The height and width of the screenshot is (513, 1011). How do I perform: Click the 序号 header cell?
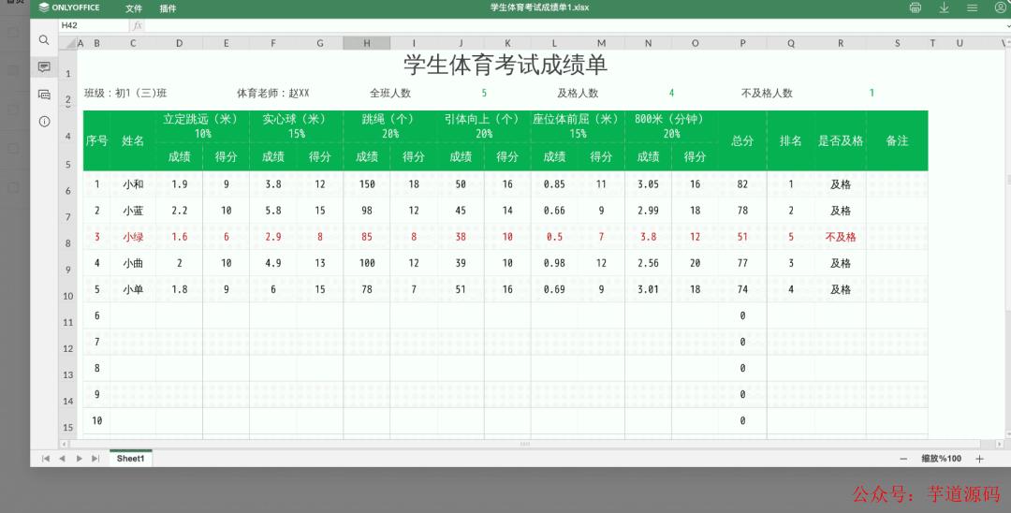[96, 140]
